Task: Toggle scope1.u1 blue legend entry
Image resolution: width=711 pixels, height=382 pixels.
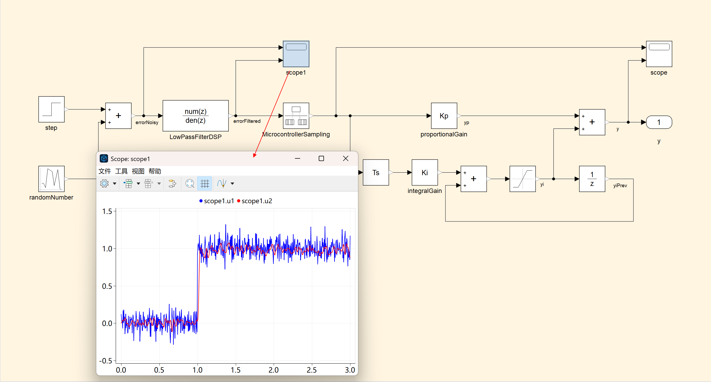Action: 219,201
